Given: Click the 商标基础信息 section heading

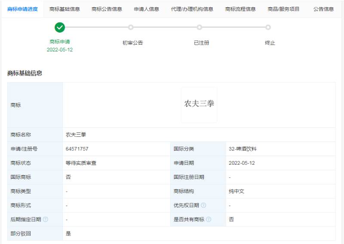Looking at the screenshot, I should (25, 73).
